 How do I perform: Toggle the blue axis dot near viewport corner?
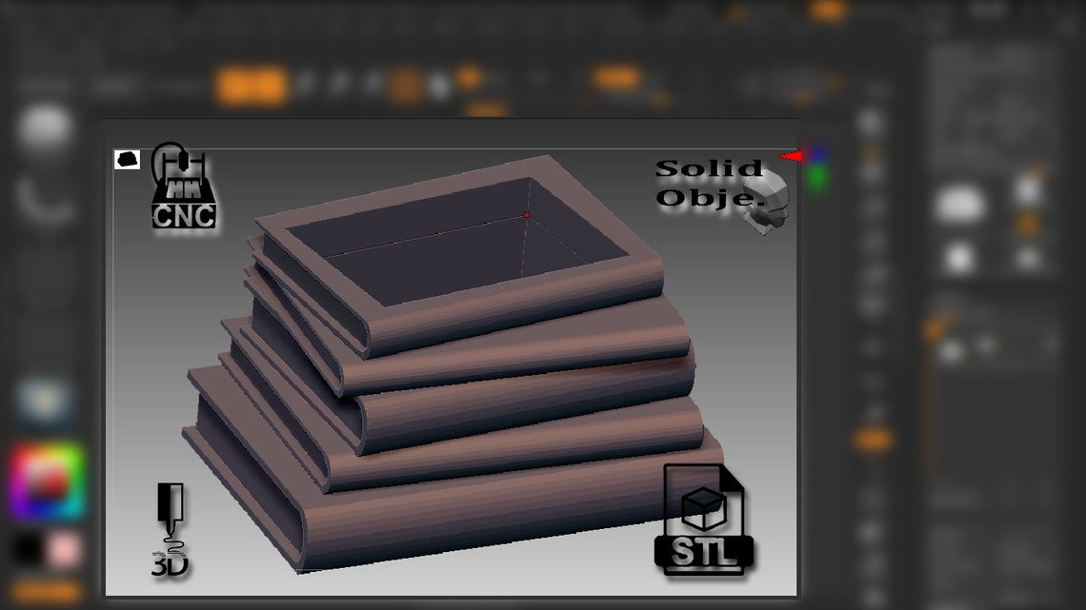pos(819,152)
